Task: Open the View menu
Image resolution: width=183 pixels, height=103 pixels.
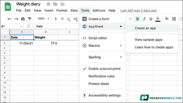Action: pos(37,10)
